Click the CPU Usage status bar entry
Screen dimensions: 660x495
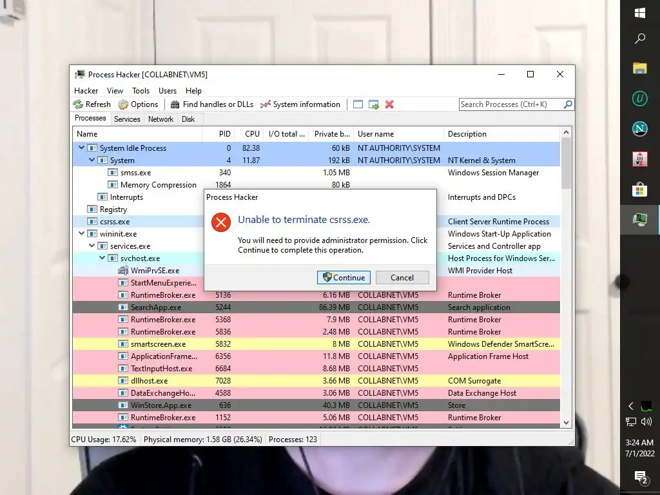(104, 440)
